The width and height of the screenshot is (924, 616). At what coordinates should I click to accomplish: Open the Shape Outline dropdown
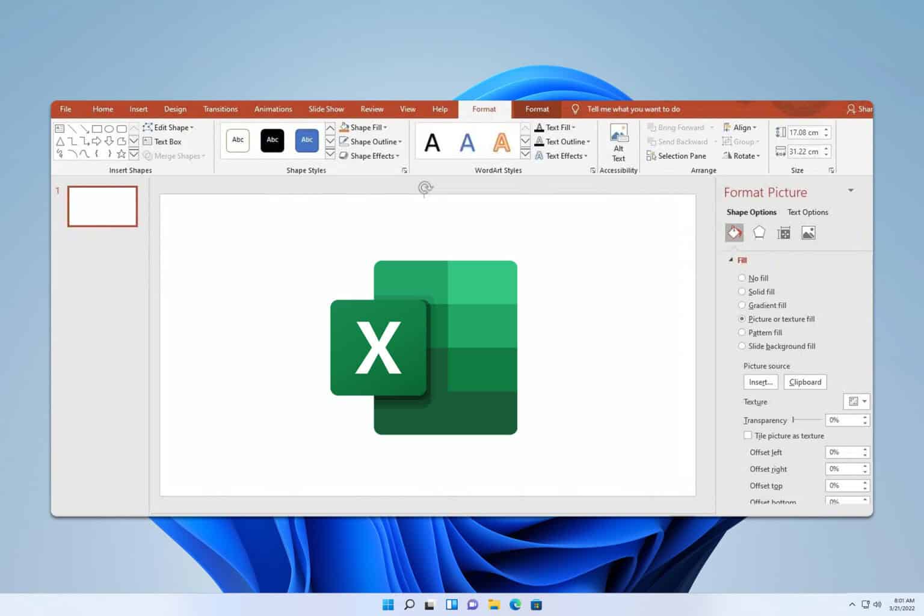click(x=371, y=141)
